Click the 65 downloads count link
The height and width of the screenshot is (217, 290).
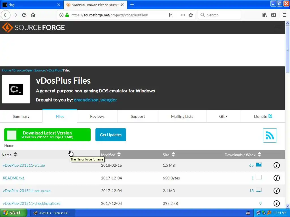[251, 165]
